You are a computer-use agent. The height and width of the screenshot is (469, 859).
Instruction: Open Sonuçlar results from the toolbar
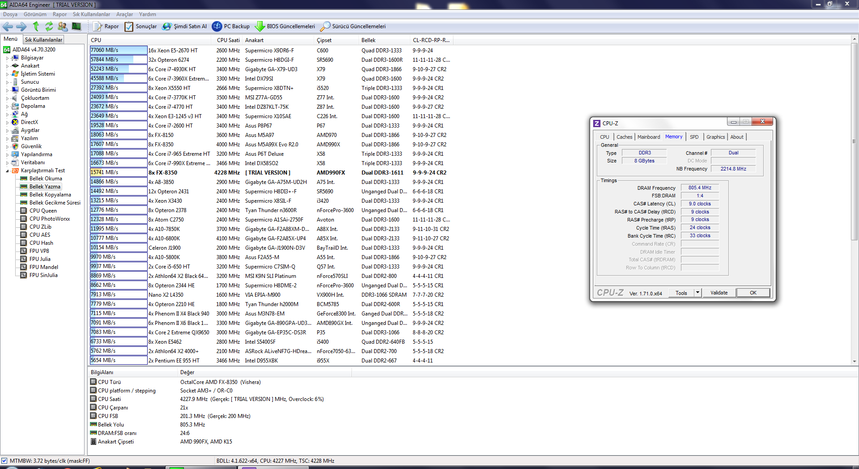point(140,26)
